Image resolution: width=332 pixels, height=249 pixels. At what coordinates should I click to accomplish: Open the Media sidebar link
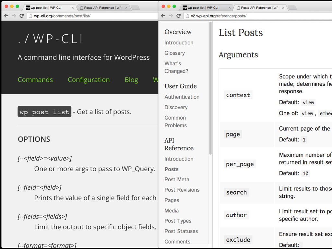pos(172,211)
